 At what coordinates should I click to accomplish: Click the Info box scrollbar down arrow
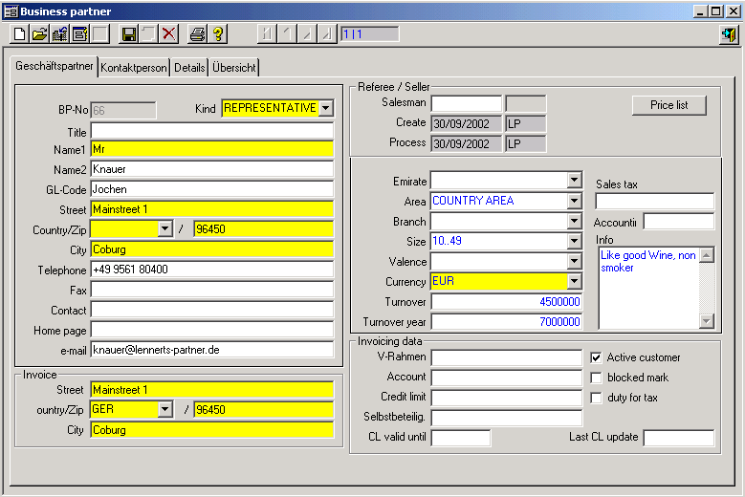[707, 321]
